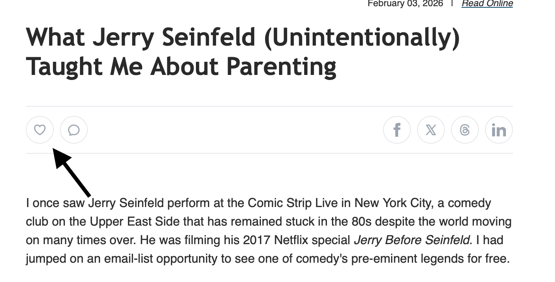Click "(Unintentionally)" in the headline

[362, 37]
